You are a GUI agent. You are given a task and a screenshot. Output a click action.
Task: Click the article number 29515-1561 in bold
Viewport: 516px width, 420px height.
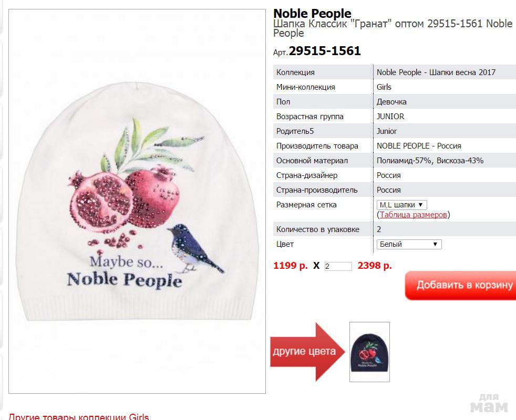point(325,51)
